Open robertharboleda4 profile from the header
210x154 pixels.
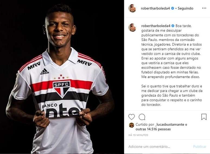tap(155, 8)
